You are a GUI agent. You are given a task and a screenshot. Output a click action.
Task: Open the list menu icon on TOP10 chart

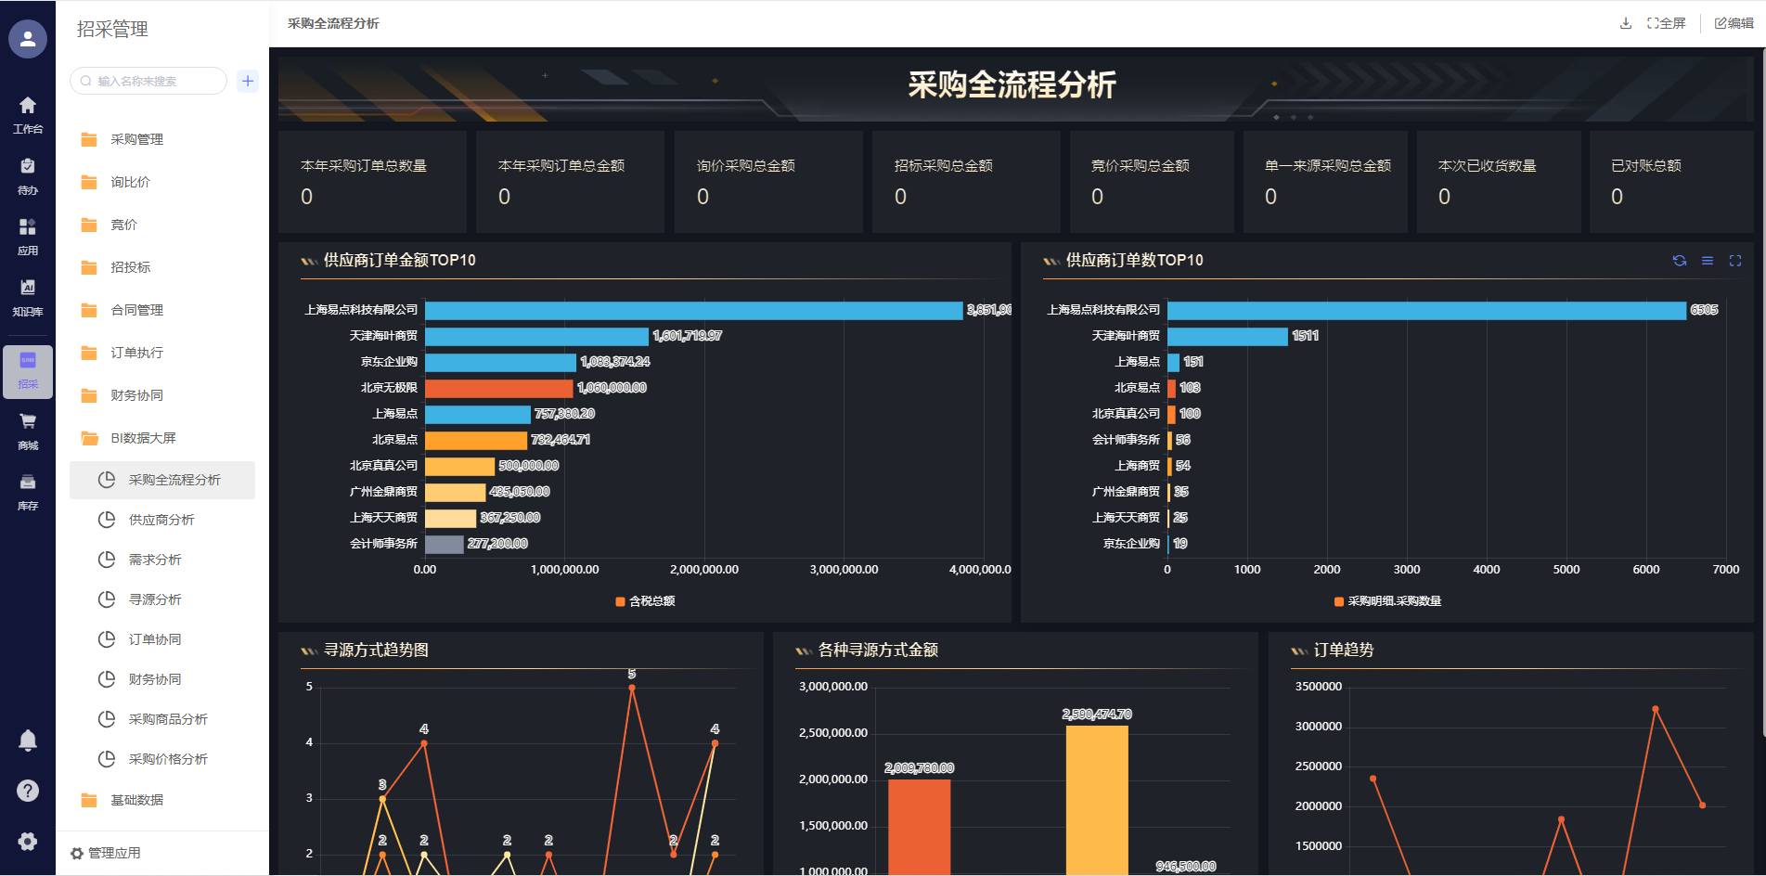1707,261
